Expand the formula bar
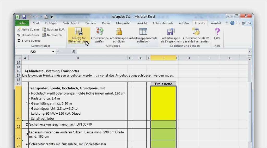 tap(250, 52)
